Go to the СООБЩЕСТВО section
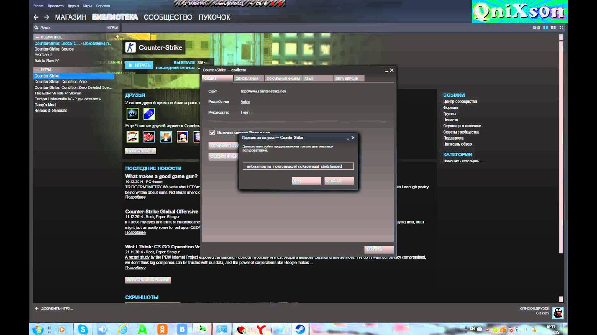The height and width of the screenshot is (335, 597). point(168,17)
